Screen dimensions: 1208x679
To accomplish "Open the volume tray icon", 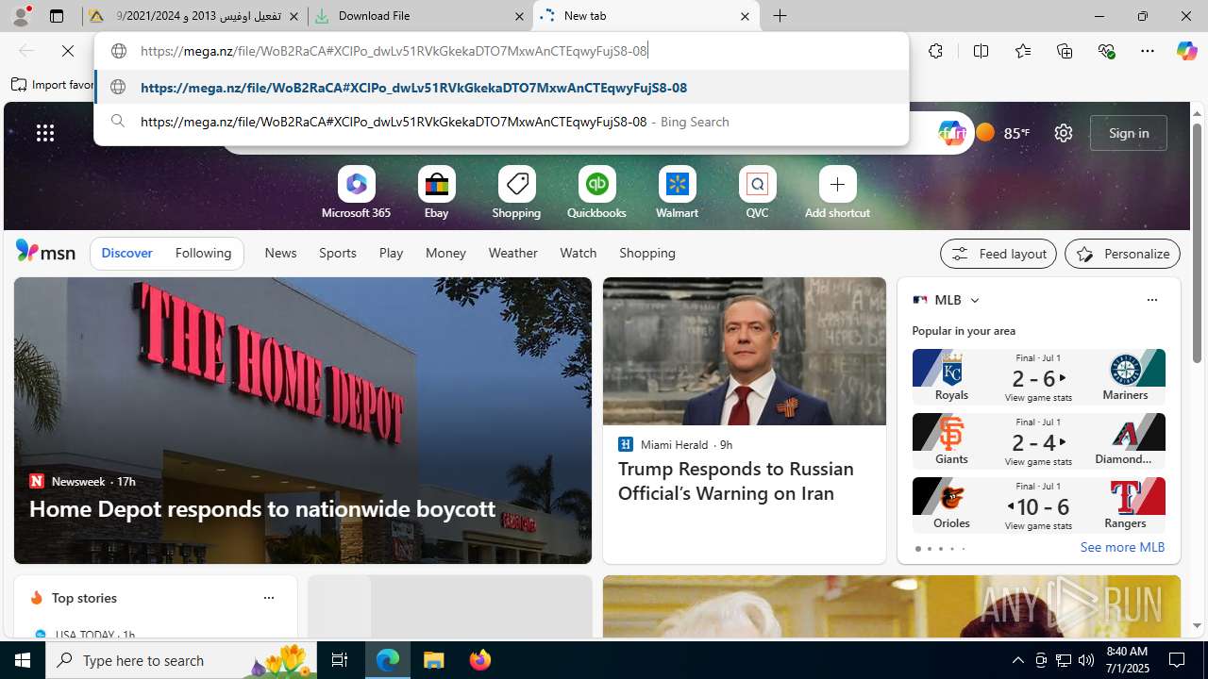I will coord(1085,660).
